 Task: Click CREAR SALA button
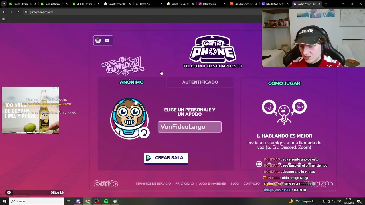tap(166, 158)
